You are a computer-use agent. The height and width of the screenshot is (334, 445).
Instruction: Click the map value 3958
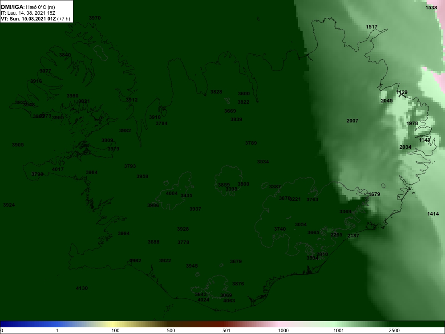tap(142, 176)
